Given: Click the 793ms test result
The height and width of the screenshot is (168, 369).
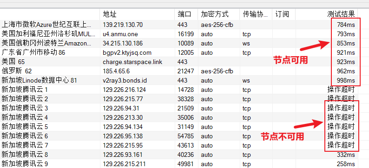Looking at the screenshot, I should click(x=346, y=34).
